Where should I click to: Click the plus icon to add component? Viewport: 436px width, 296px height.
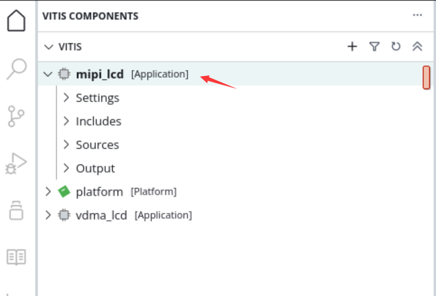352,46
